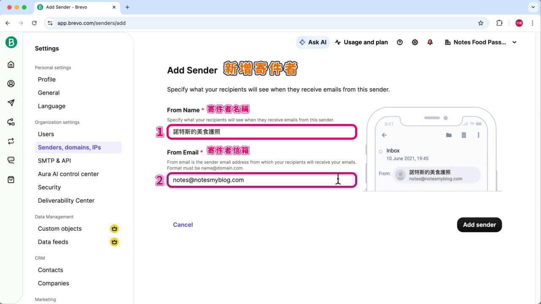Open the Brevo home dashboard icon
The width and height of the screenshot is (541, 304).
[11, 64]
